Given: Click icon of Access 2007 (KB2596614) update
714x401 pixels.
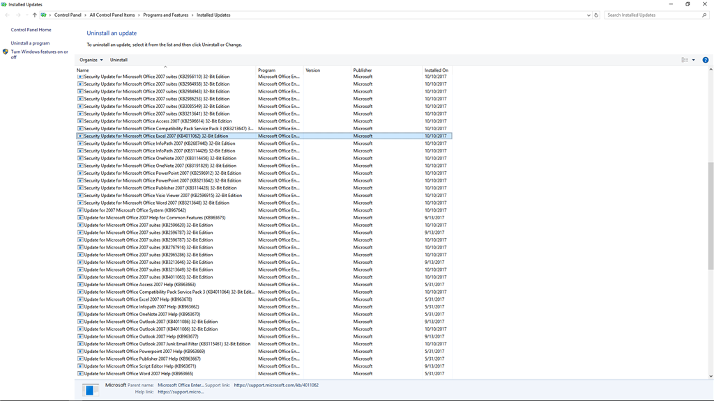Looking at the screenshot, I should coord(80,121).
